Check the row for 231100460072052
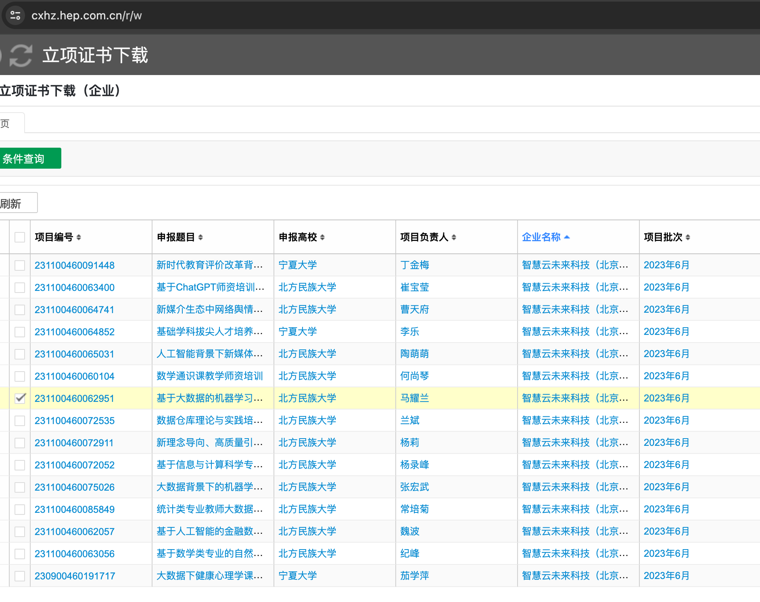The height and width of the screenshot is (602, 760). (20, 465)
